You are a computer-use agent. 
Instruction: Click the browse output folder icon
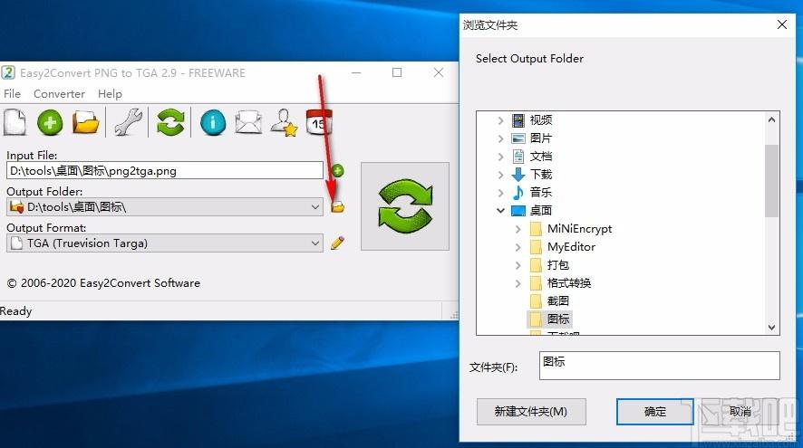coord(338,207)
